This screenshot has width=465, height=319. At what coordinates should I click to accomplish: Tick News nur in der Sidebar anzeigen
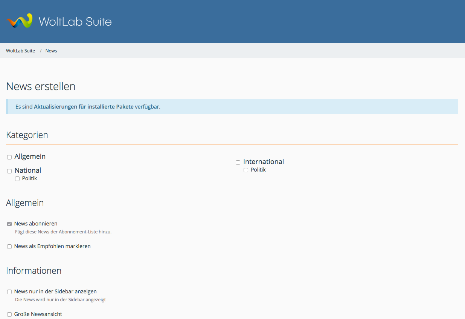pos(9,292)
